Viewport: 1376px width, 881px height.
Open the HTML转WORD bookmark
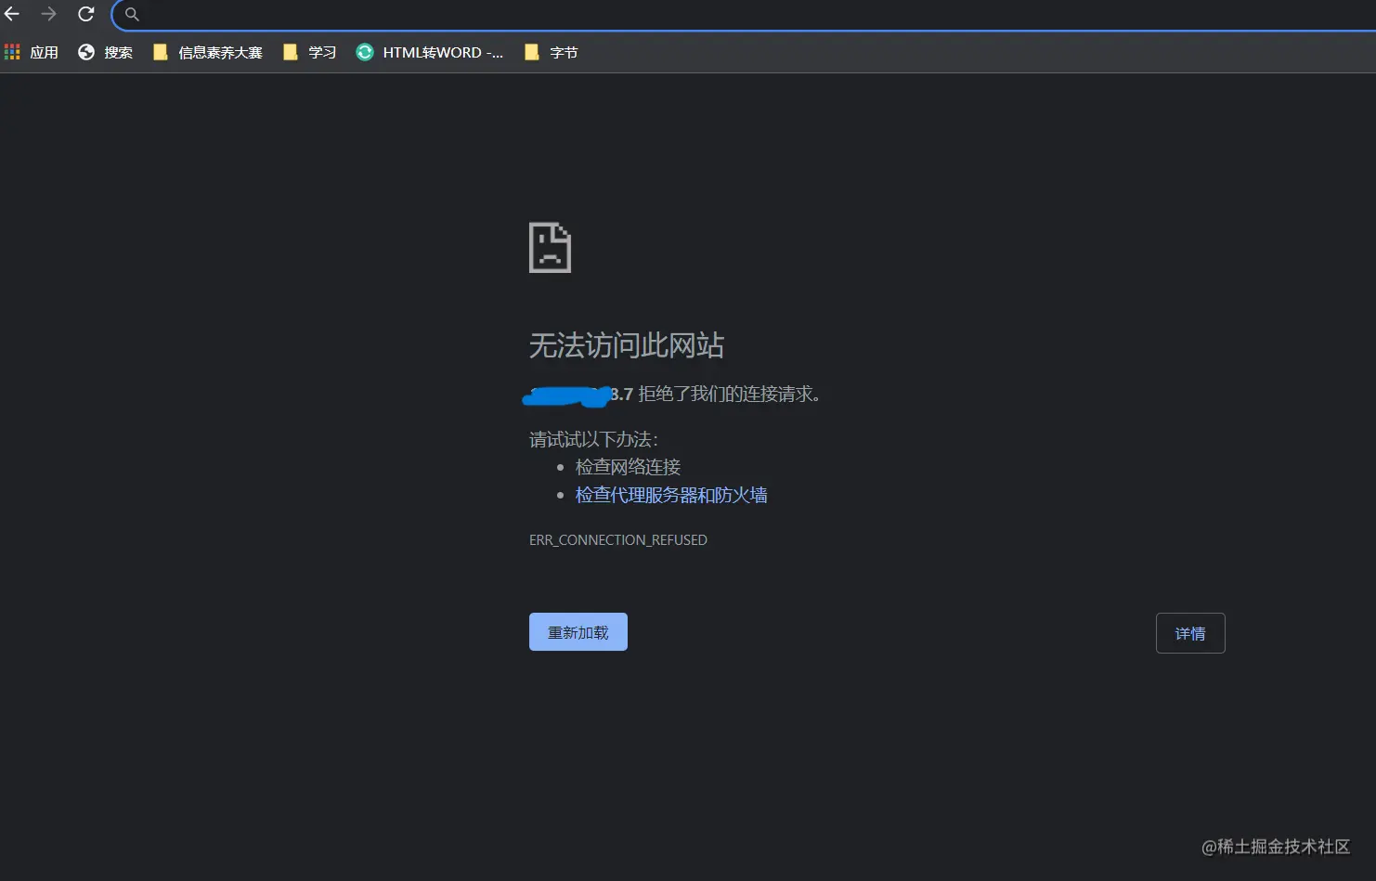(x=430, y=52)
